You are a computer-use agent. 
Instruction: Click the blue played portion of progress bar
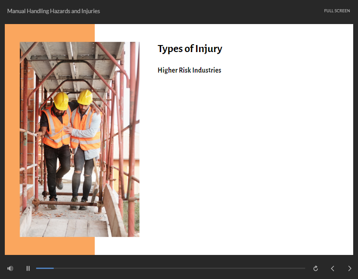point(45,268)
